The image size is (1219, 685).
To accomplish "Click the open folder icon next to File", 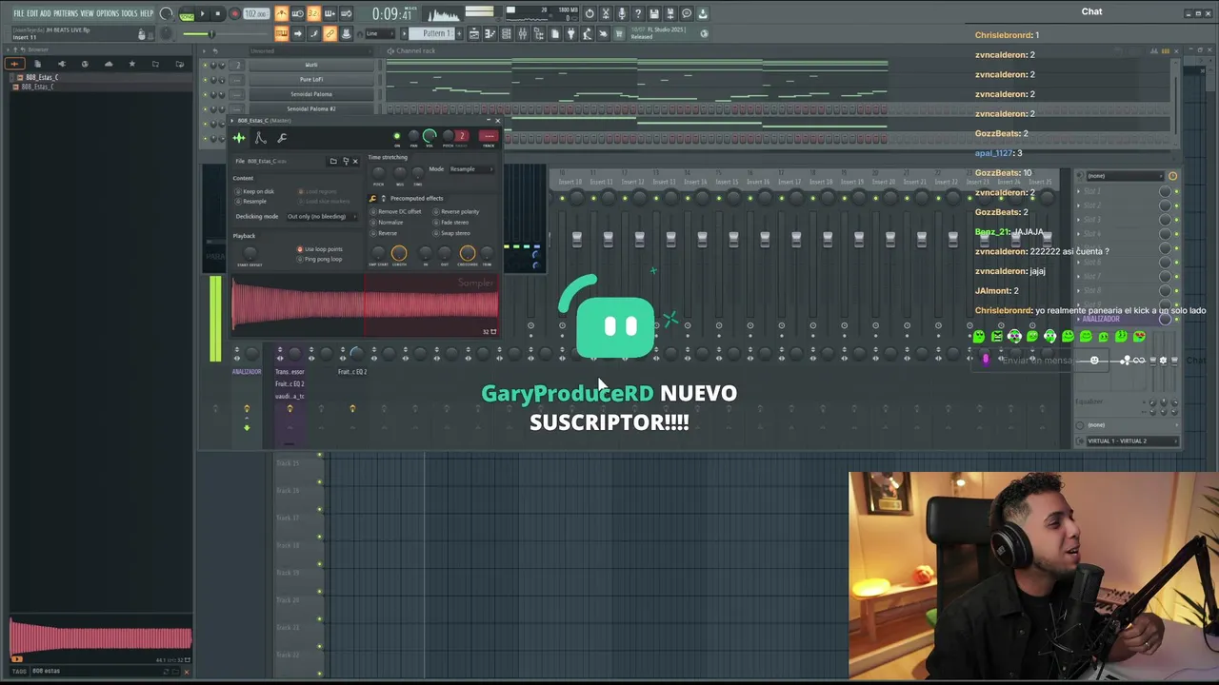I will (x=333, y=162).
